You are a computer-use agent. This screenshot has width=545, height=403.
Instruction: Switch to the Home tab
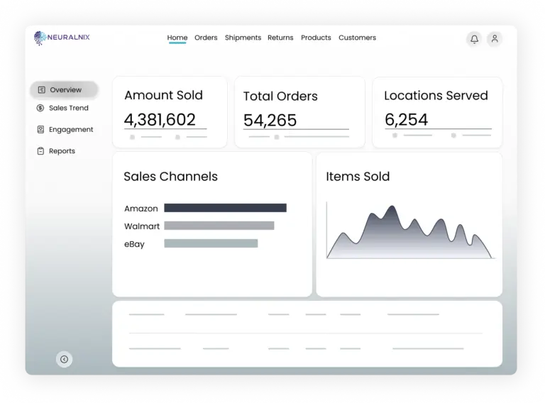tap(177, 38)
